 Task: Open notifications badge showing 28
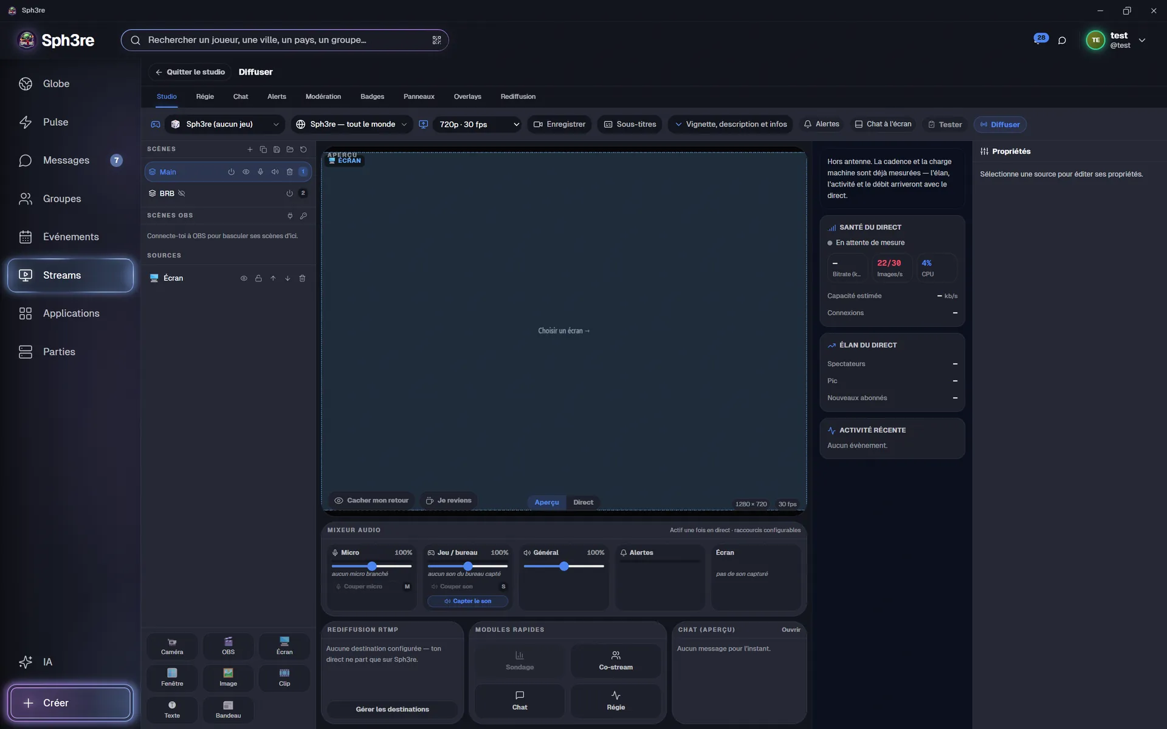coord(1041,38)
